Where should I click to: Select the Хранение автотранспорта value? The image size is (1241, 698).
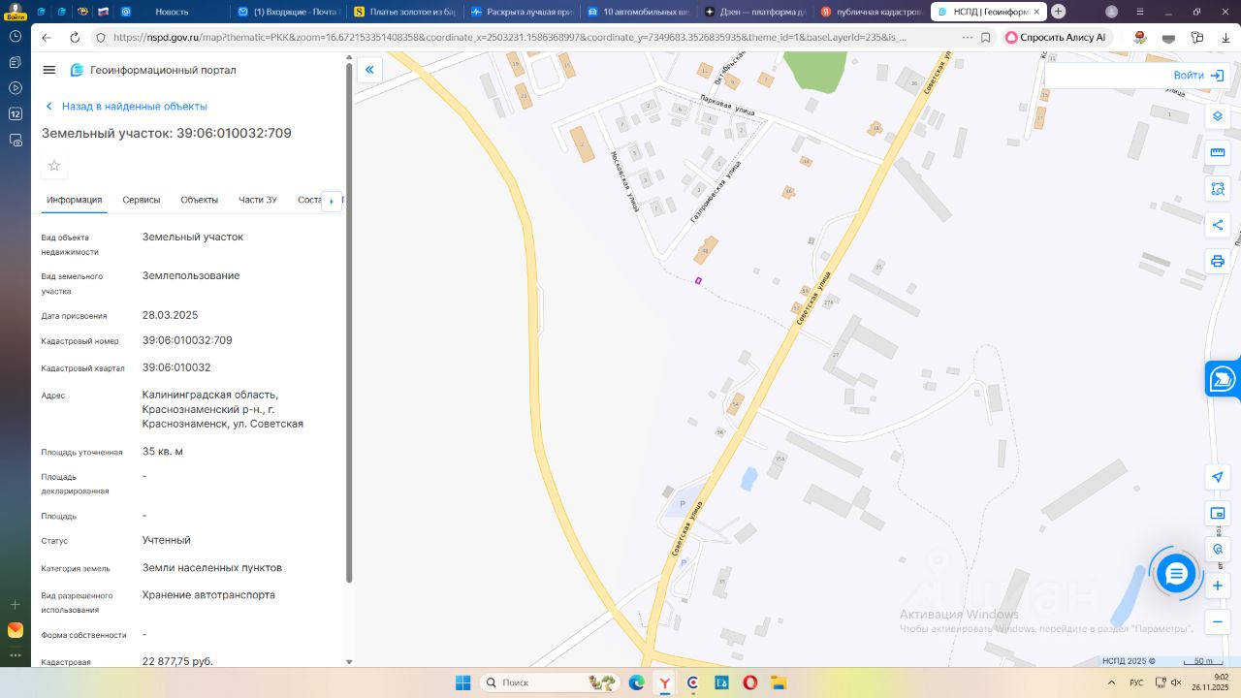tap(208, 594)
